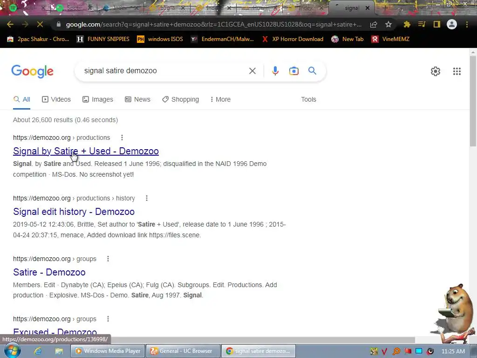Open the Google apps grid
This screenshot has width=477, height=358.
[x=457, y=71]
